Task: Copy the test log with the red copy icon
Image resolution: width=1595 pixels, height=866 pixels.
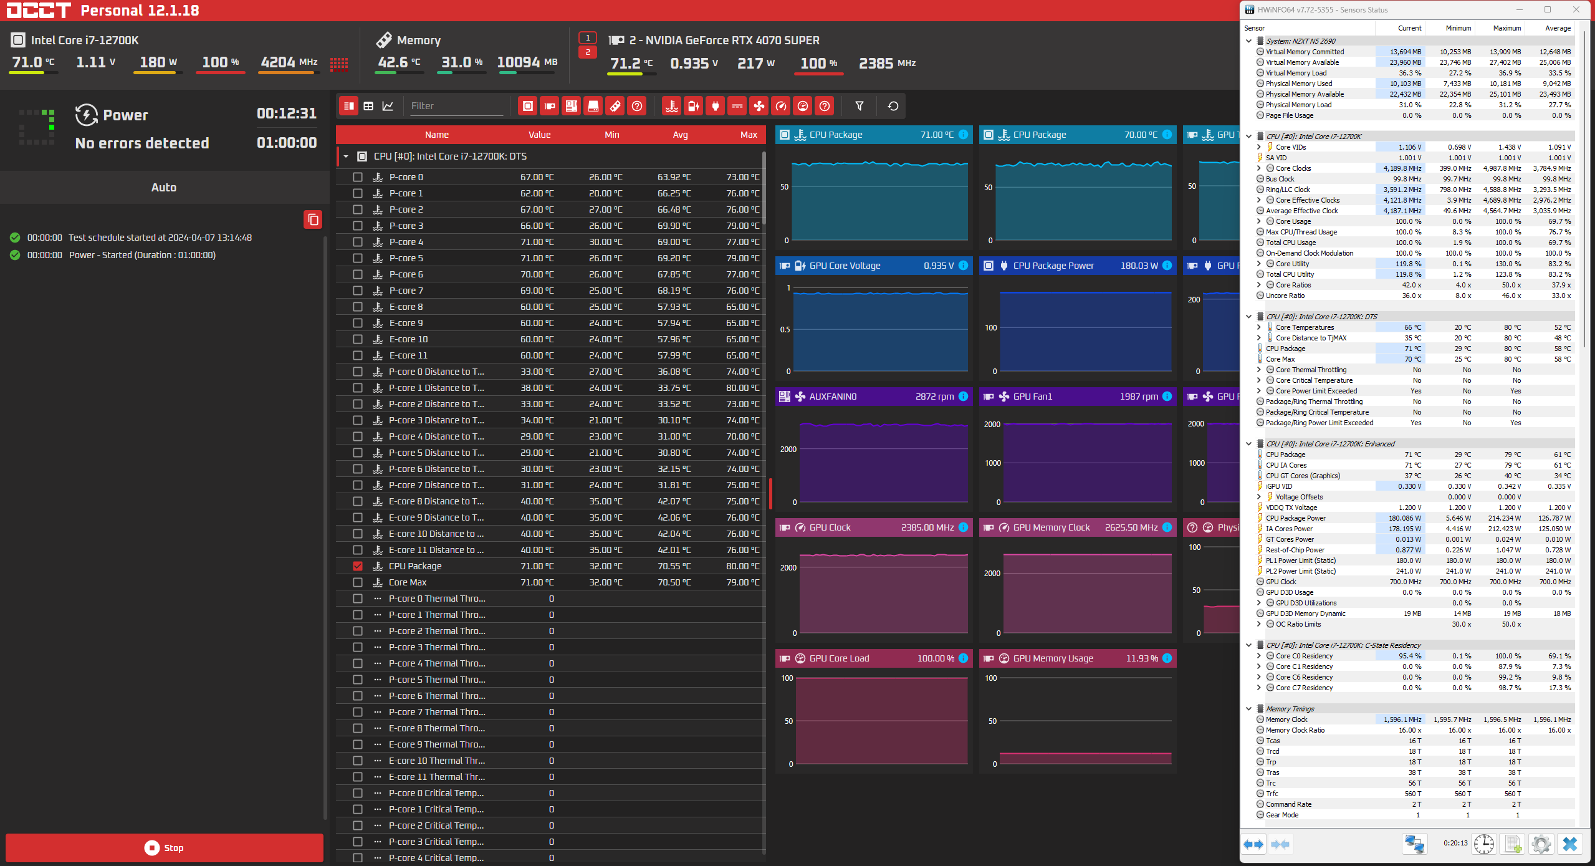Action: coord(313,219)
